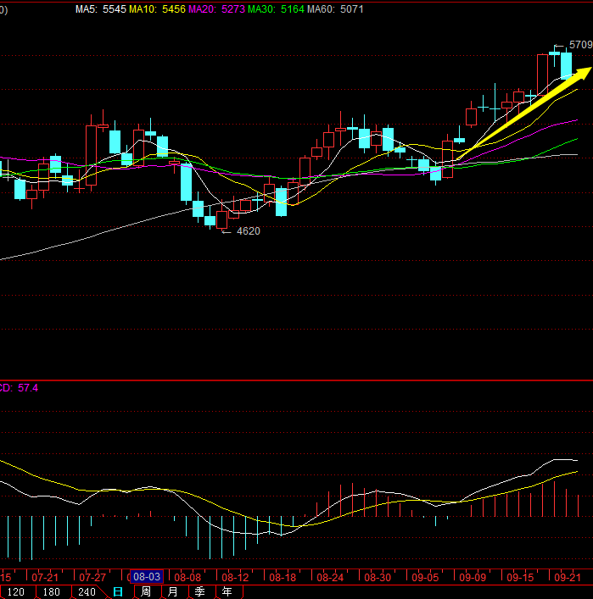The image size is (593, 599).
Task: Click the 08-18 date on time axis
Action: click(283, 576)
